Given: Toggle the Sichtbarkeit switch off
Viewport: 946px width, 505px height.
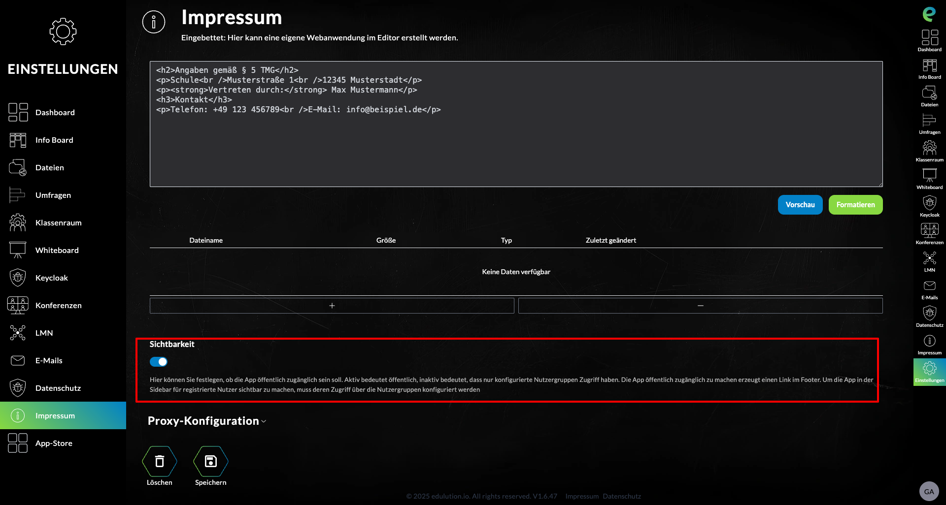Looking at the screenshot, I should coord(159,362).
